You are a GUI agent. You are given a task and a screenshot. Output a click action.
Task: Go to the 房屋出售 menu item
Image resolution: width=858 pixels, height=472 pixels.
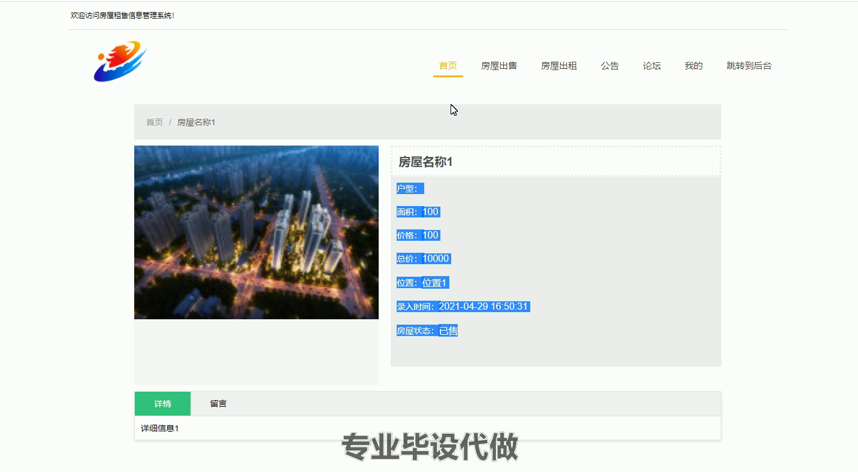tap(499, 66)
